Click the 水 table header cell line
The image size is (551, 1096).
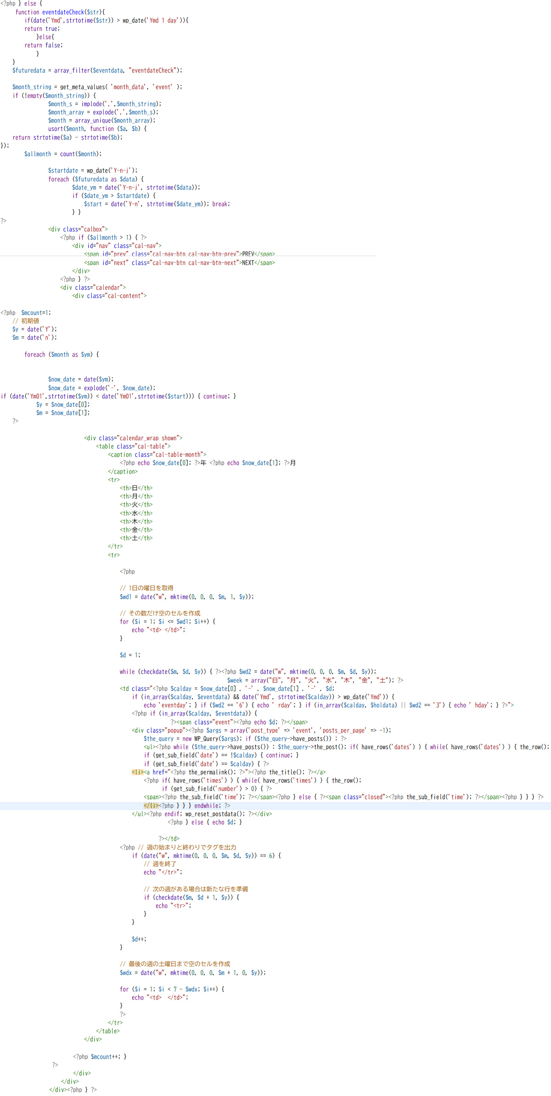tap(136, 513)
